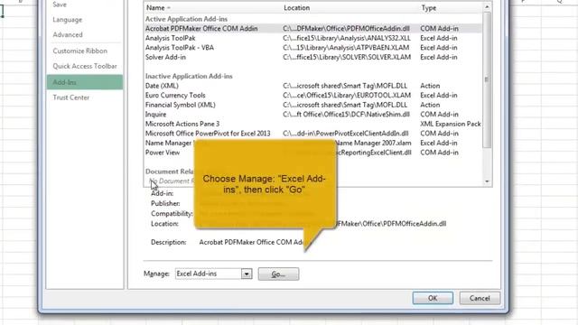Screen dimensions: 578x325
Task: Open the Save options category
Action: pos(60,5)
